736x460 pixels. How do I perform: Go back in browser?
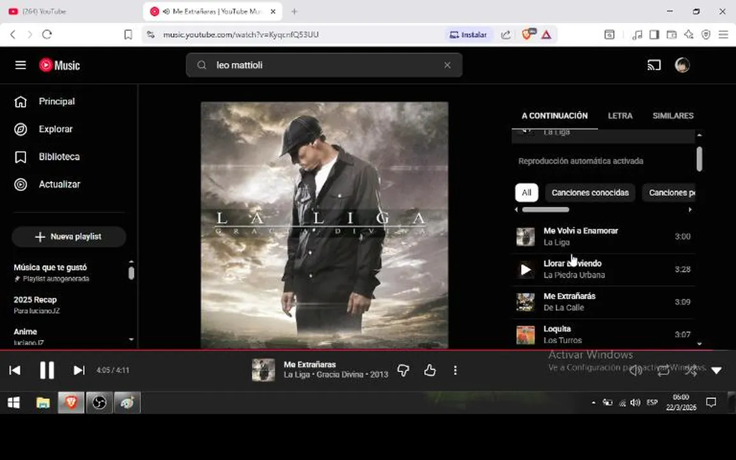[13, 34]
